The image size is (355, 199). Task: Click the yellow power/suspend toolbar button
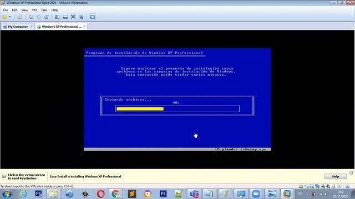tap(4, 17)
